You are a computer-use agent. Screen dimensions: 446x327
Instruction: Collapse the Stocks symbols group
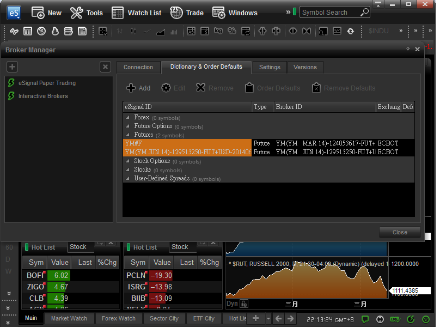tap(128, 169)
